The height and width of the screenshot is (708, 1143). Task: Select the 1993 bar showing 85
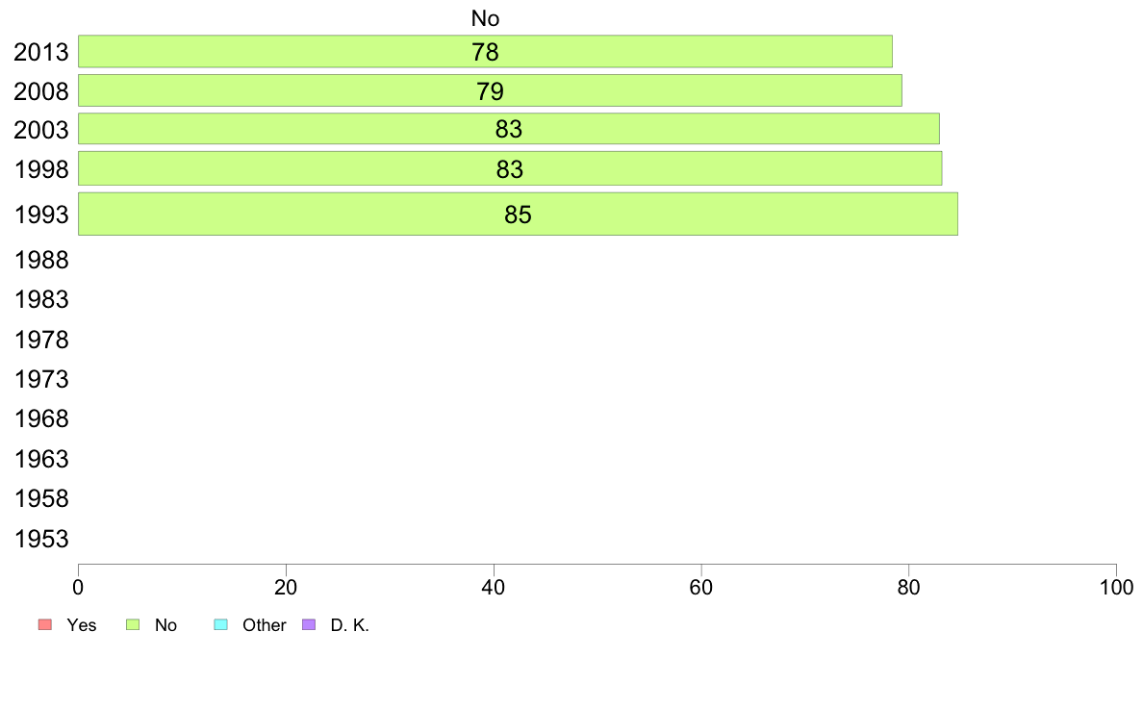[x=519, y=214]
